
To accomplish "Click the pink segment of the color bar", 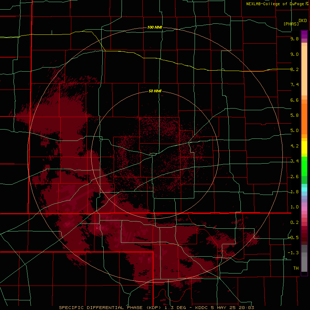I will (x=304, y=209).
